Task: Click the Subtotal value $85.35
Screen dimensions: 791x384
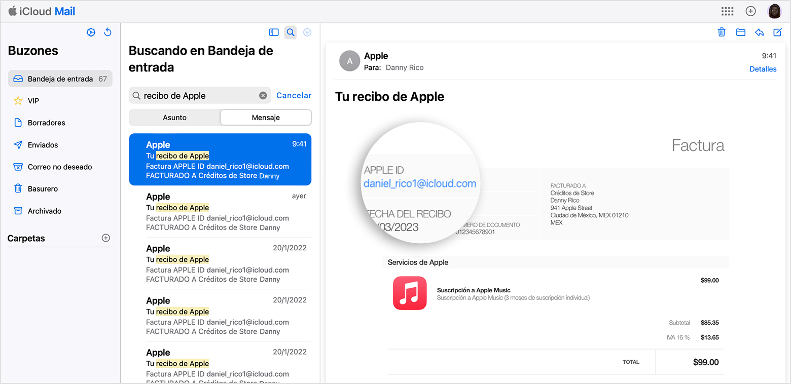Action: [710, 323]
